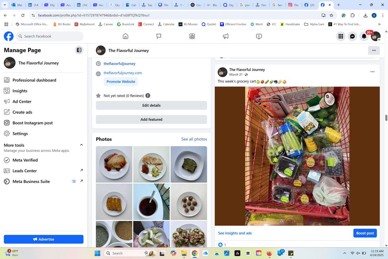This screenshot has width=388, height=259.
Task: Expand the hidden bookmarks chevron
Action: [379, 24]
